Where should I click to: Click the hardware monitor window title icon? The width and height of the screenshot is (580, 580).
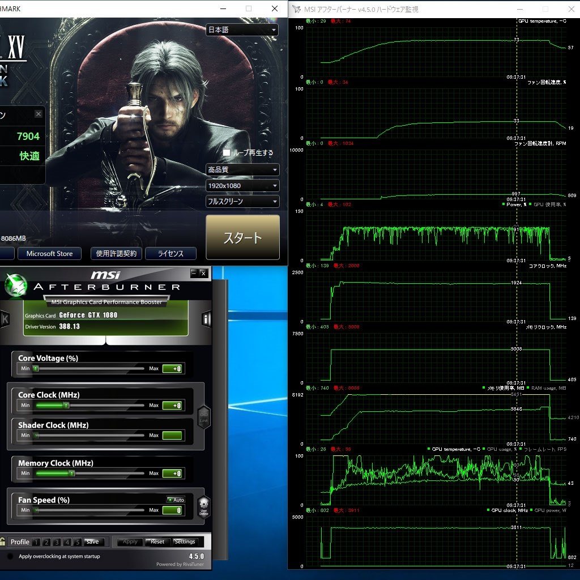pyautogui.click(x=296, y=9)
